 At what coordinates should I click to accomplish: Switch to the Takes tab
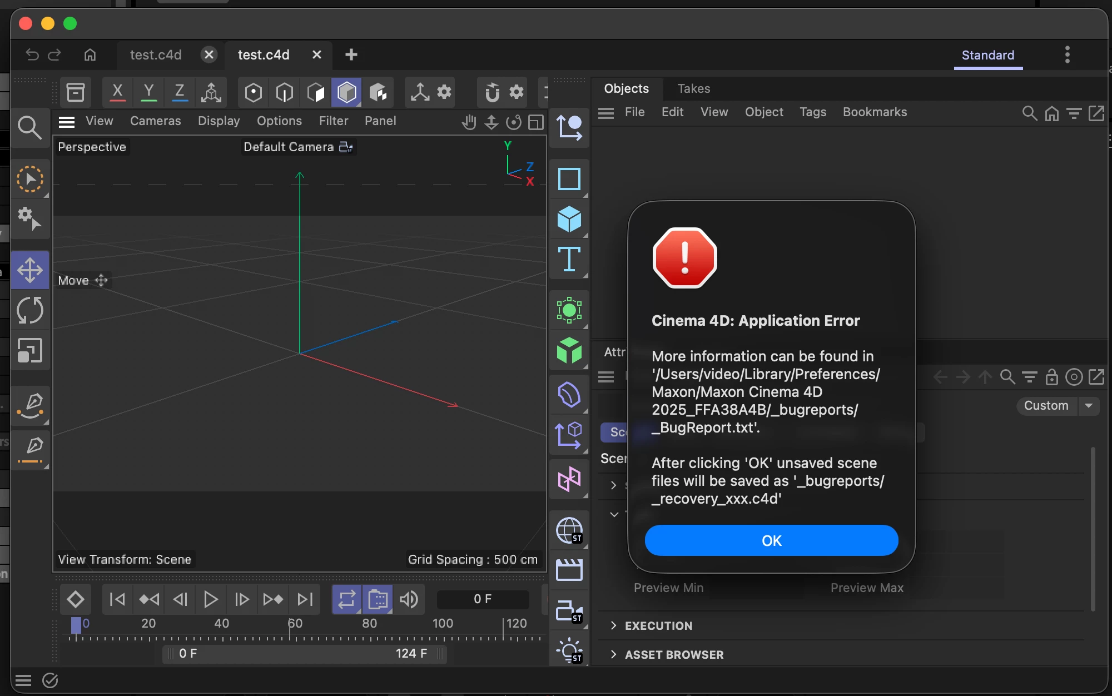(693, 88)
